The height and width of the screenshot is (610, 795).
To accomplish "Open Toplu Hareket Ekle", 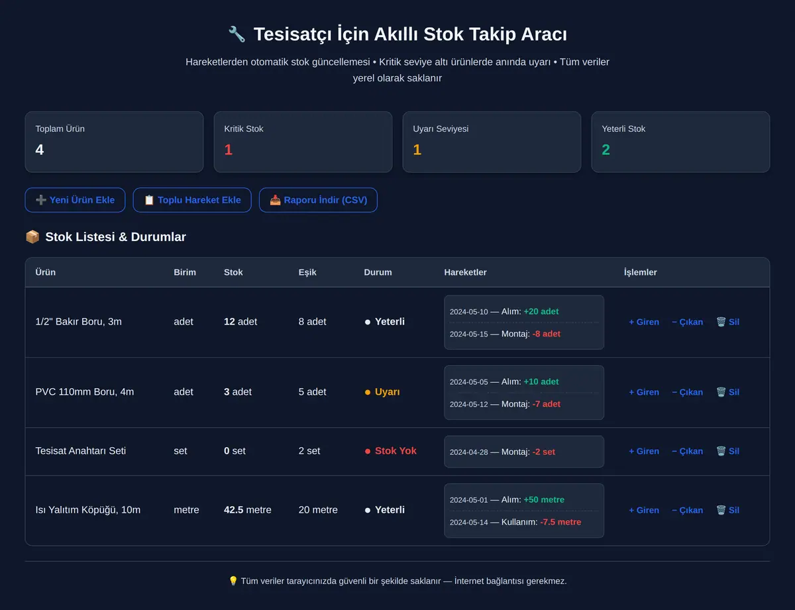I will 192,200.
